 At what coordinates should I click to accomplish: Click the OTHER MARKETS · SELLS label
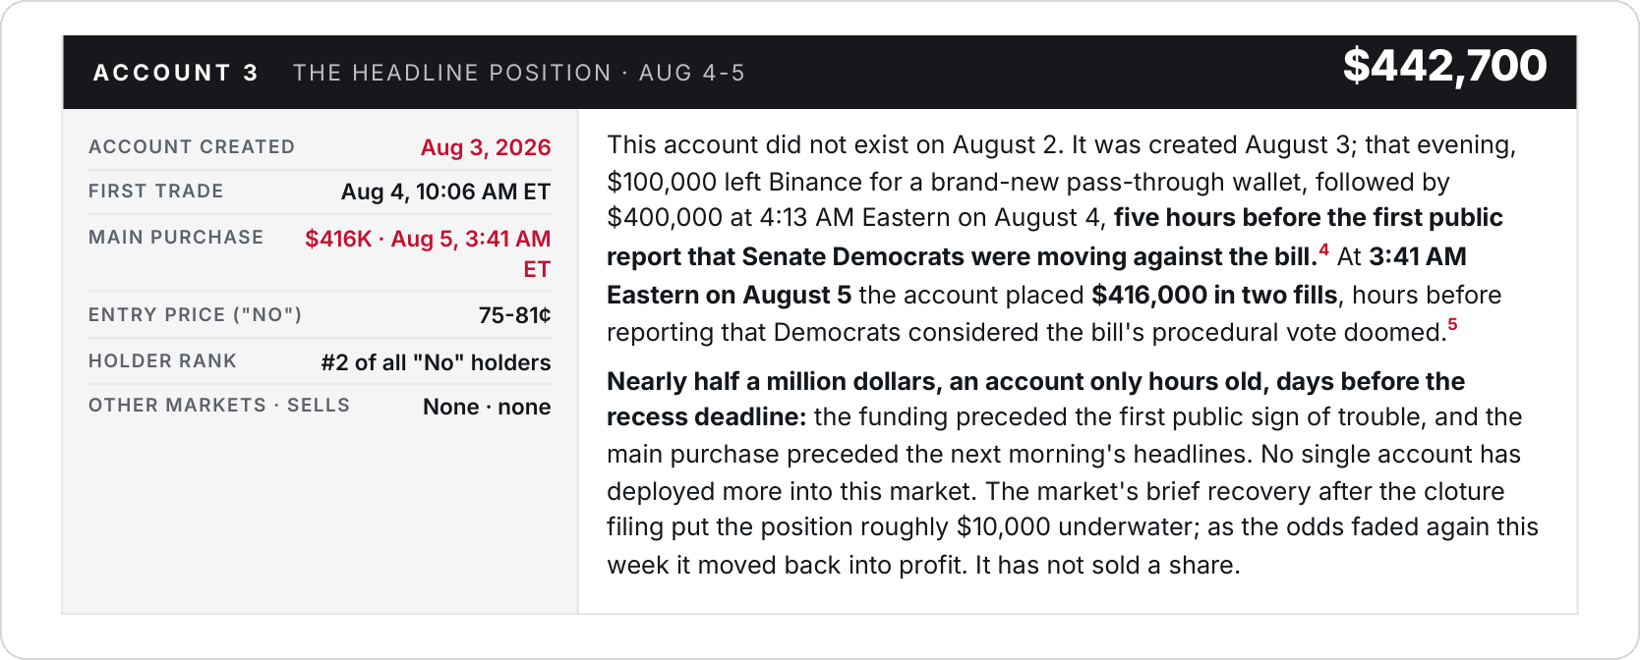pos(219,405)
